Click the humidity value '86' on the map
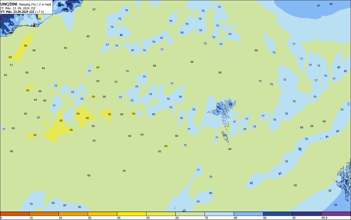 (331, 4)
